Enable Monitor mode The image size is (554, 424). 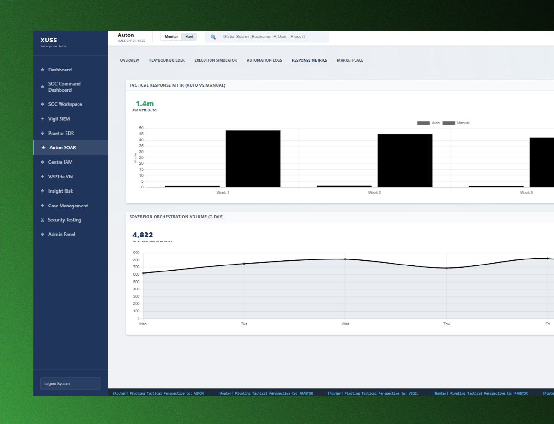[x=171, y=36]
